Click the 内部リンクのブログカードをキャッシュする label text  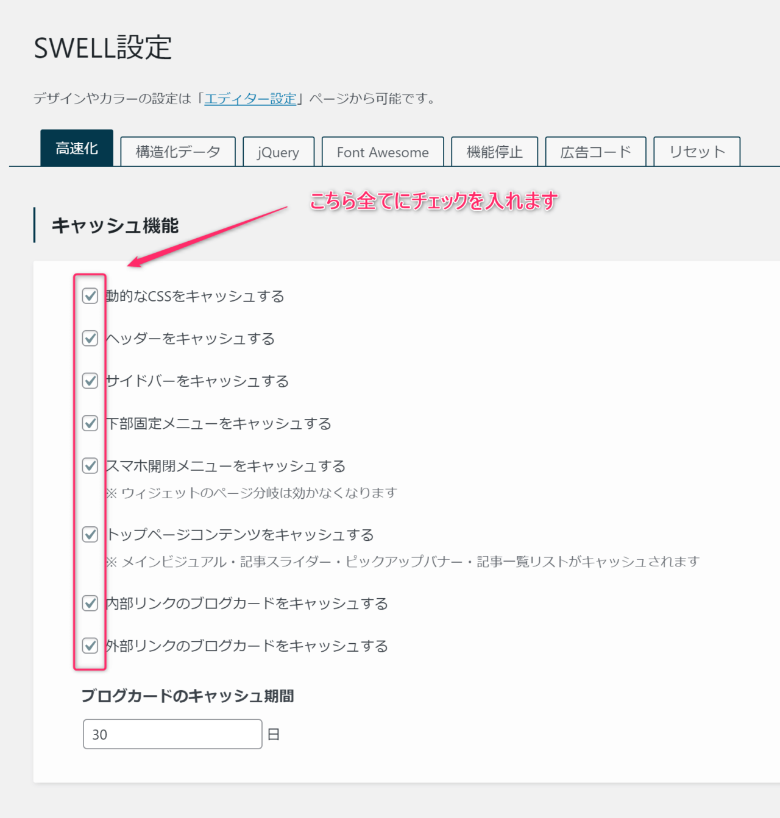tap(247, 604)
